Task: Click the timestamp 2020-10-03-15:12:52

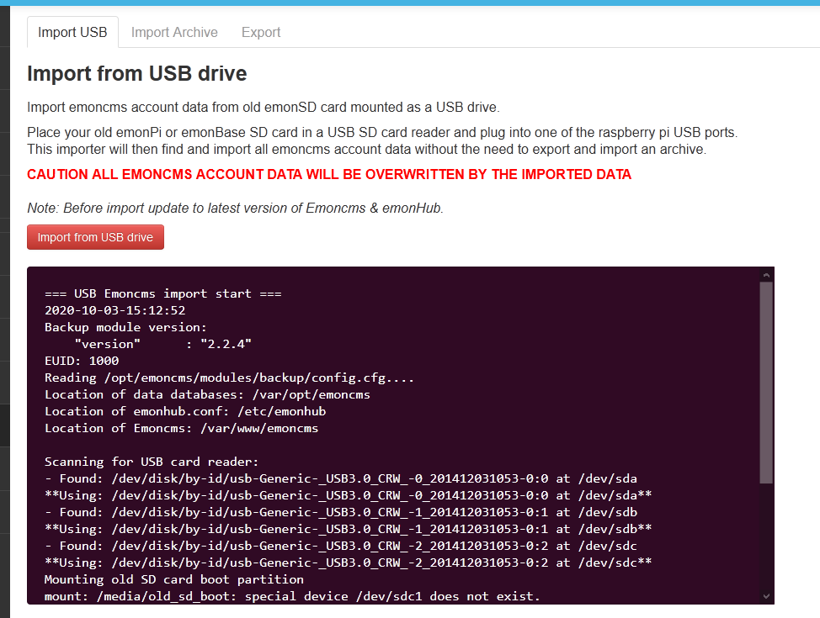Action: pyautogui.click(x=115, y=310)
